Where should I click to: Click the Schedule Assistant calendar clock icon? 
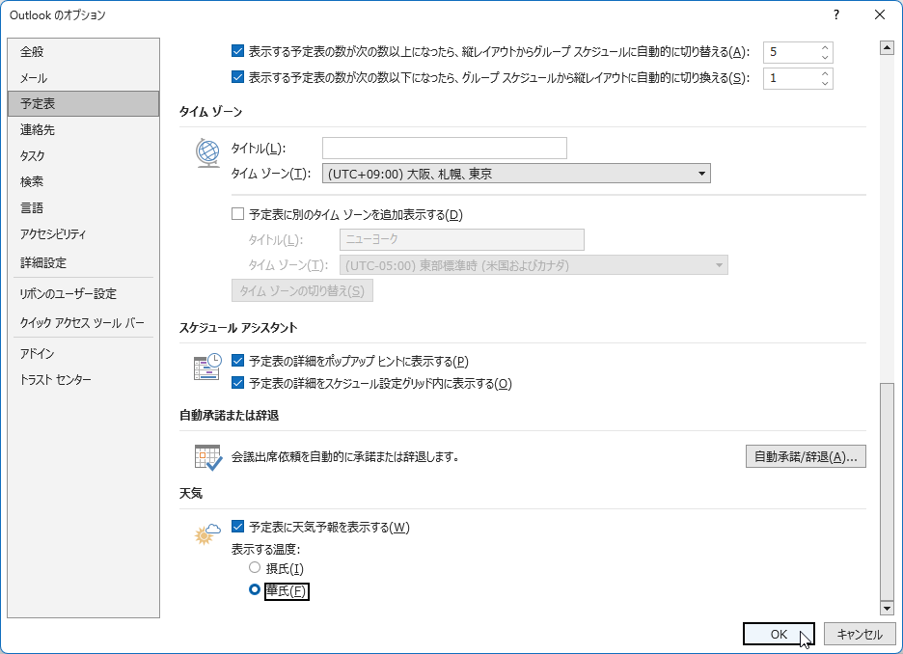coord(207,368)
